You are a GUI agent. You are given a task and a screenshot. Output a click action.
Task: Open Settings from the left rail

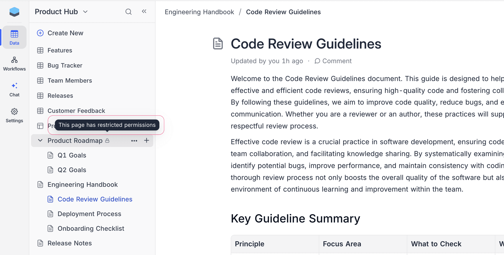tap(14, 115)
